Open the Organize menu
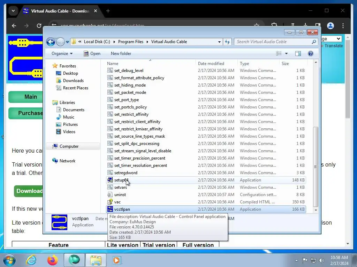 (x=62, y=54)
